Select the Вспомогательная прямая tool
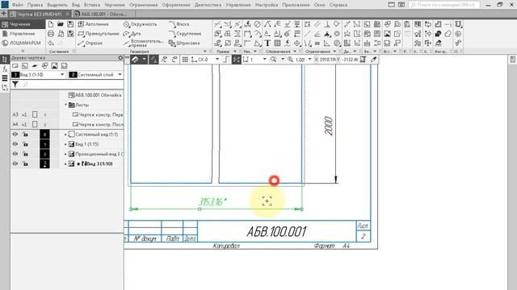The width and height of the screenshot is (517, 290). point(144,43)
